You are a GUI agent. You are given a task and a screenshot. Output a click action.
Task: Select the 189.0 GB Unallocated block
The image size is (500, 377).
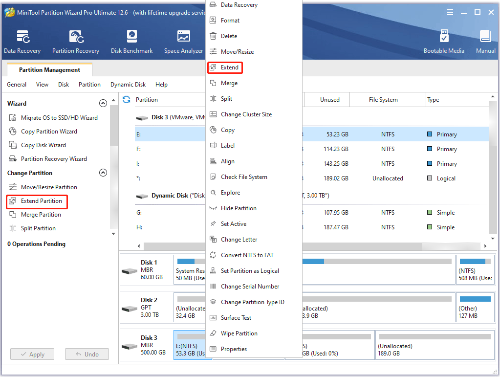coord(435,345)
